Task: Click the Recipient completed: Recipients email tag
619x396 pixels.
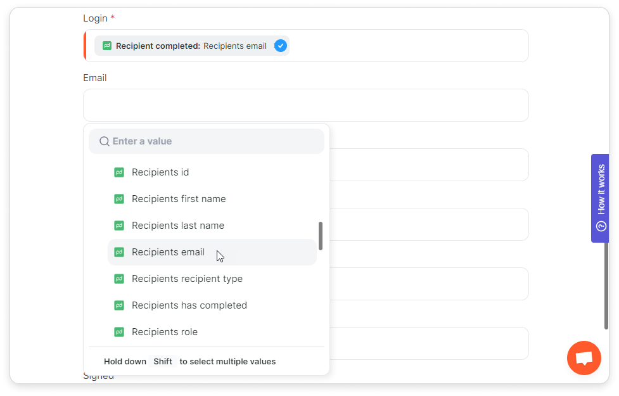Action: [192, 46]
